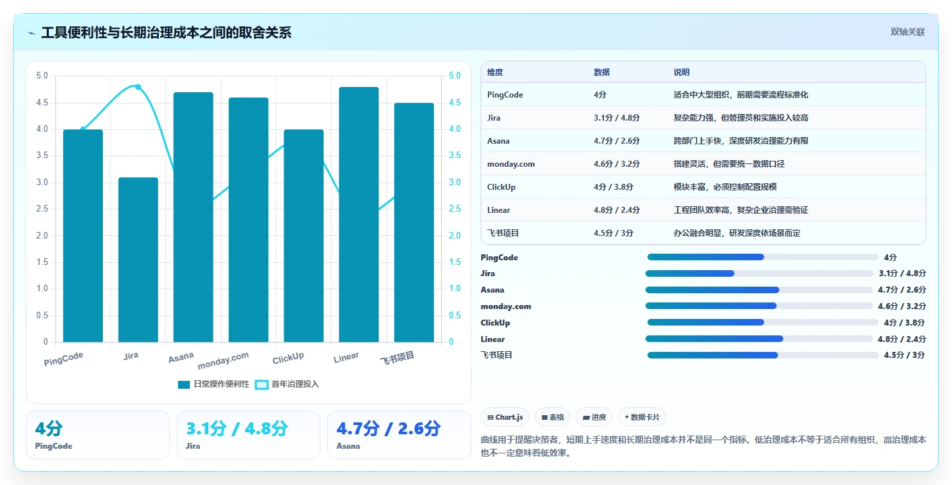Click the table cell 适合中大型组织，前期需要流程标准化

coord(741,95)
